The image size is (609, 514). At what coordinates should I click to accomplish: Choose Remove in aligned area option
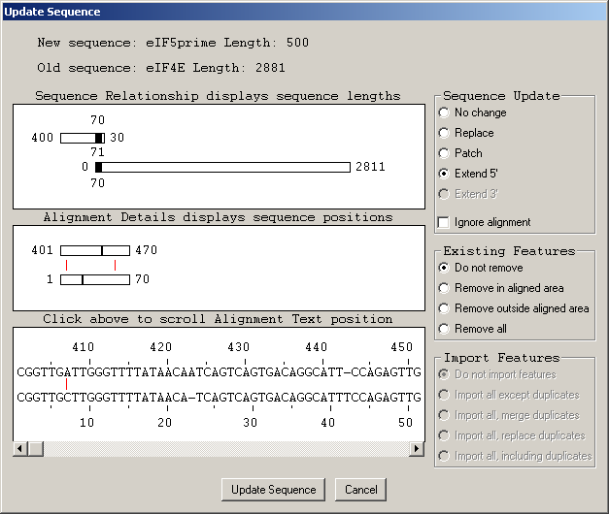445,288
